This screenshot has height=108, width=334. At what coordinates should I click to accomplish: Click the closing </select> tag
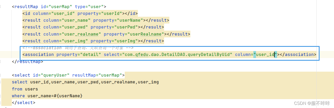[24, 103]
